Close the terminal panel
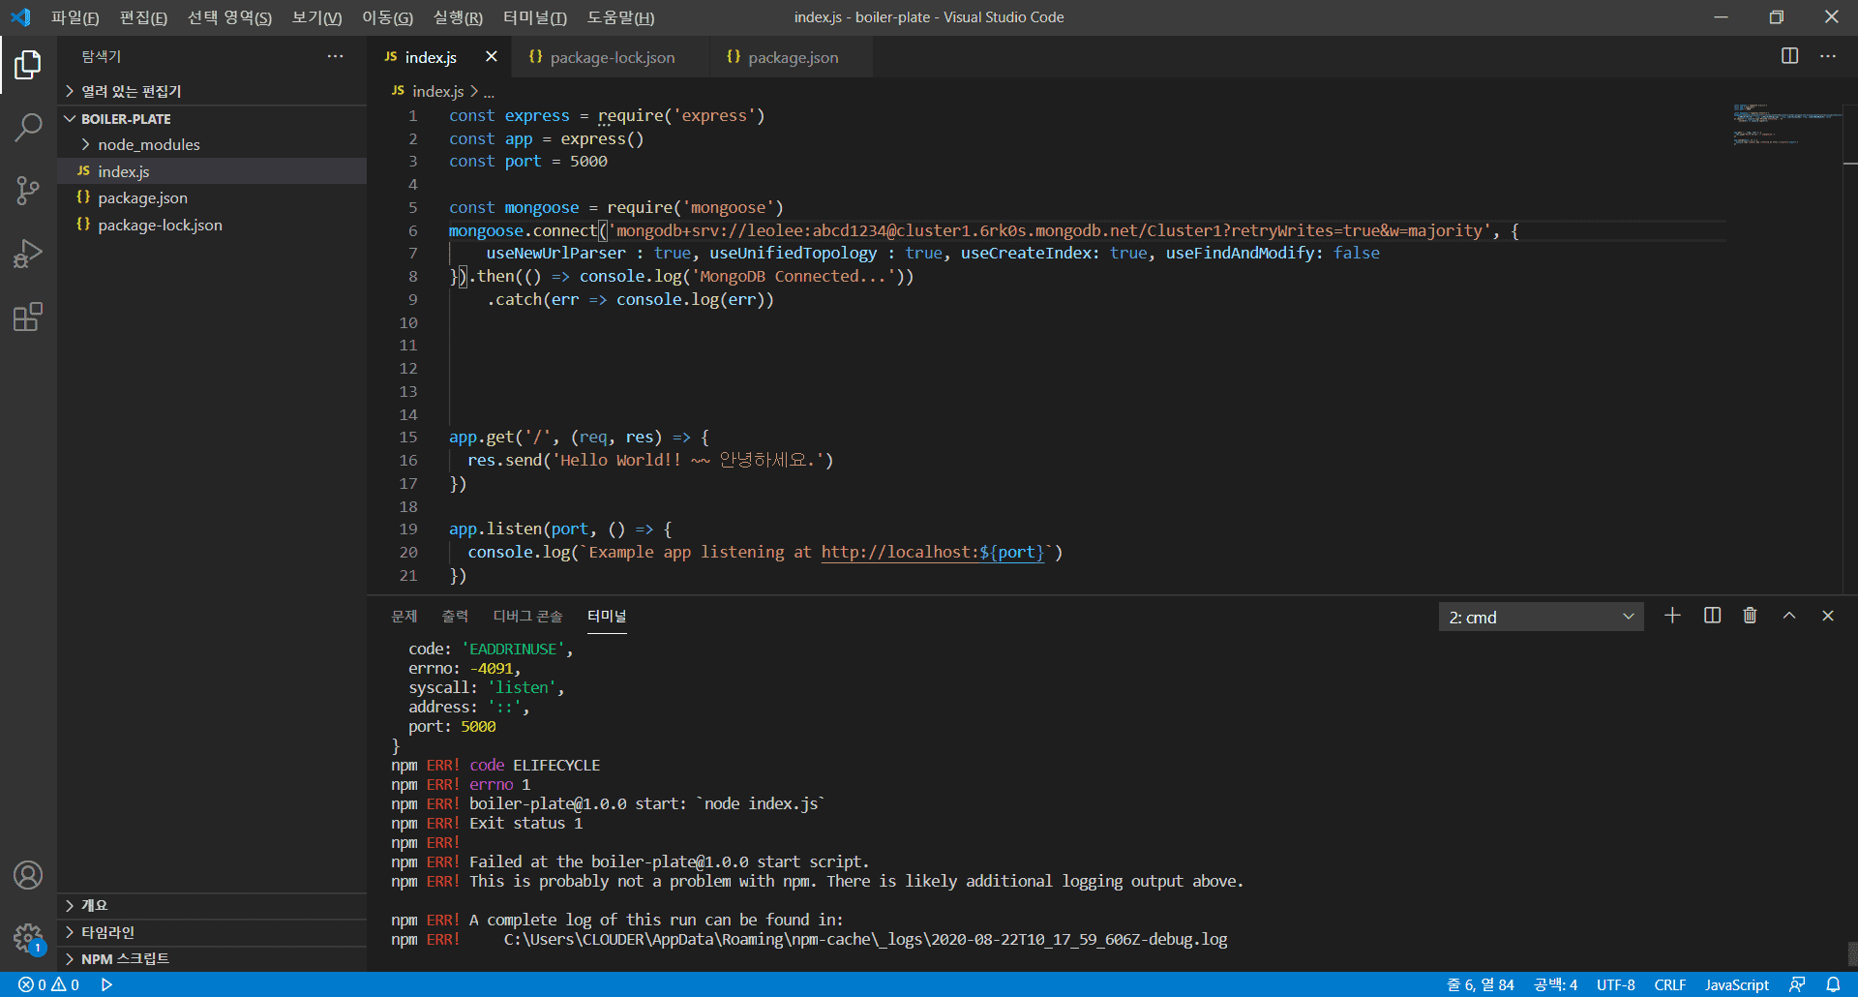The height and width of the screenshot is (997, 1858). [1828, 616]
